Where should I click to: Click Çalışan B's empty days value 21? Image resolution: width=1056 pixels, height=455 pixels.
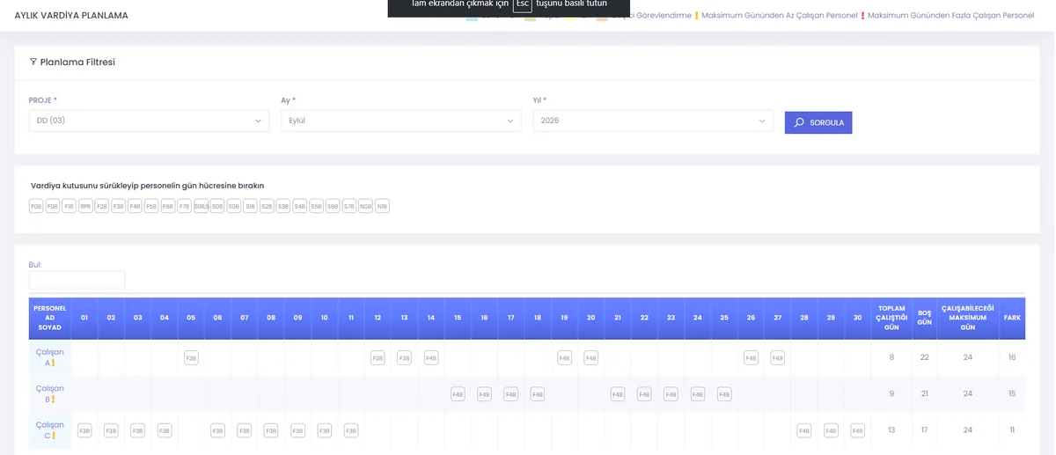click(924, 393)
